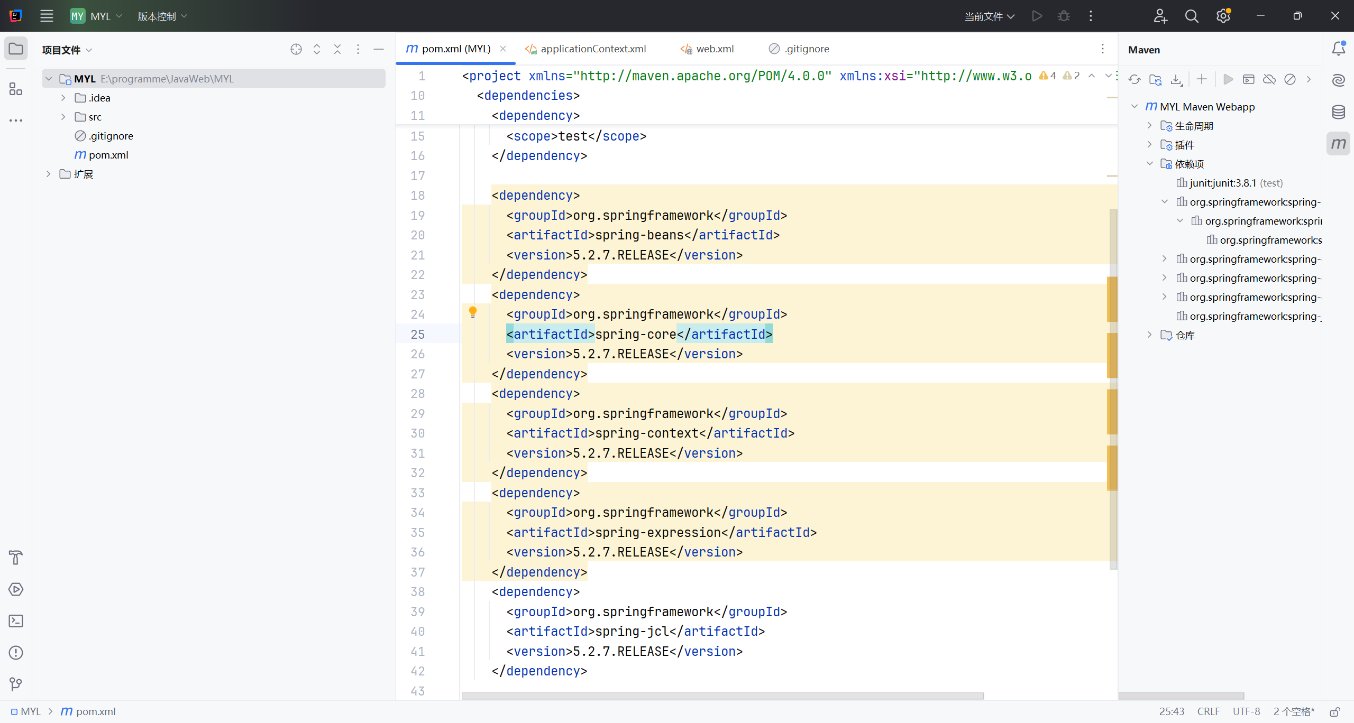The image size is (1354, 723).
Task: Toggle skip tests mode in Maven toolbar
Action: pyautogui.click(x=1290, y=79)
